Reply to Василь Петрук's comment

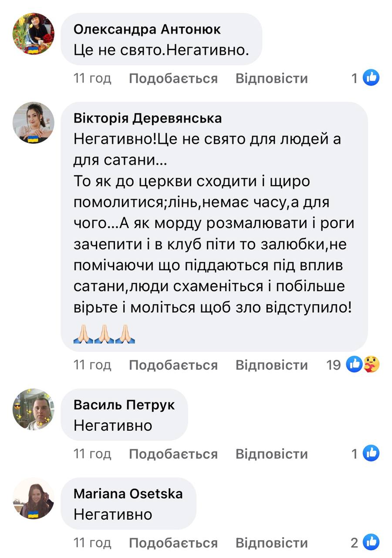click(x=271, y=454)
